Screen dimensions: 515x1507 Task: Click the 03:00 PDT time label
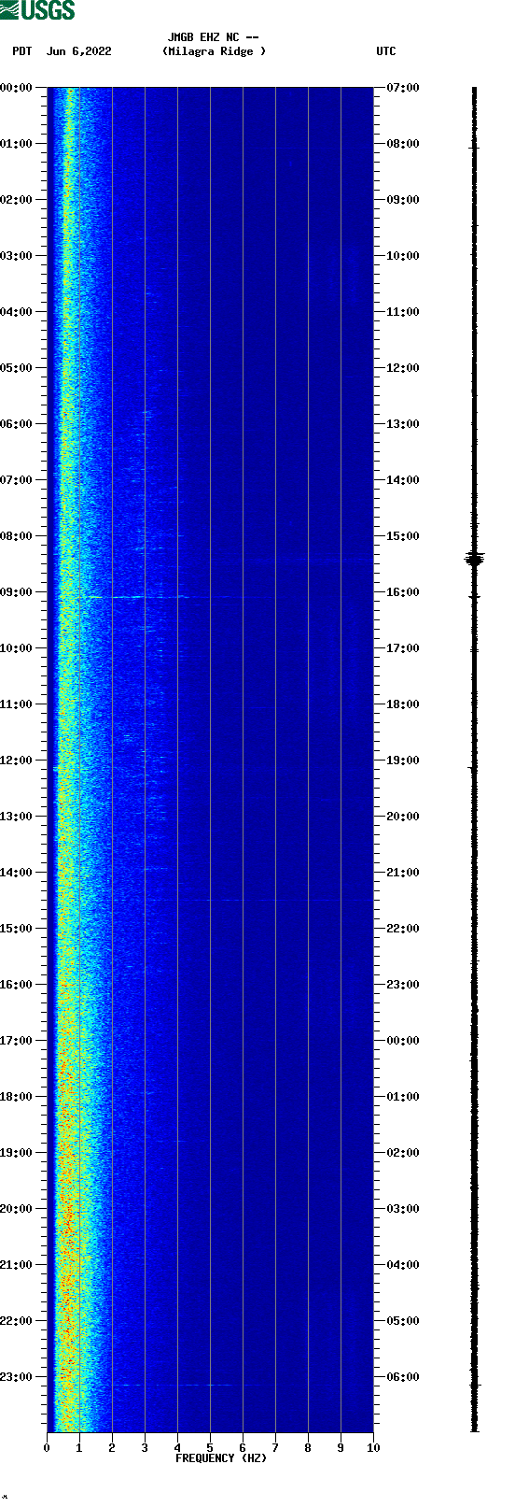pos(17,256)
